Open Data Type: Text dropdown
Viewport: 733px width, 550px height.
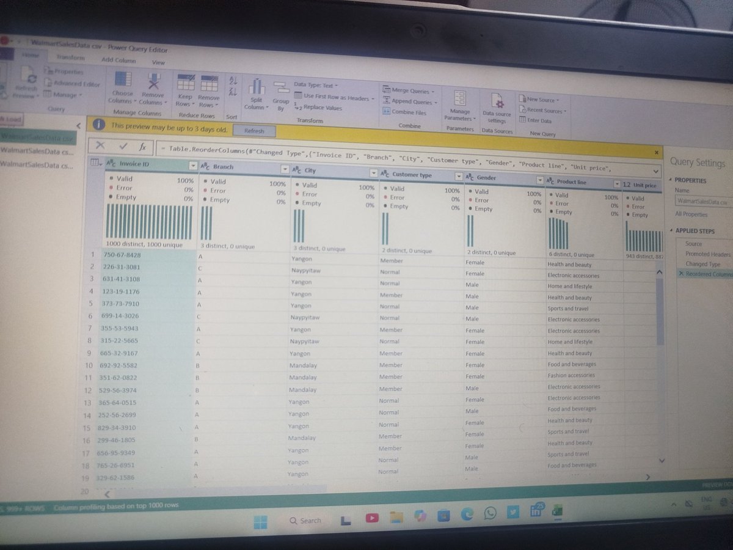click(316, 86)
